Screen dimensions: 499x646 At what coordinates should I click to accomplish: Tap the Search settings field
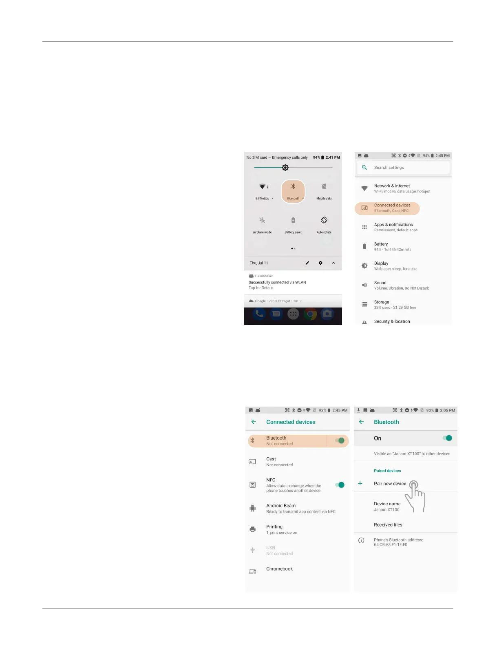click(x=403, y=168)
